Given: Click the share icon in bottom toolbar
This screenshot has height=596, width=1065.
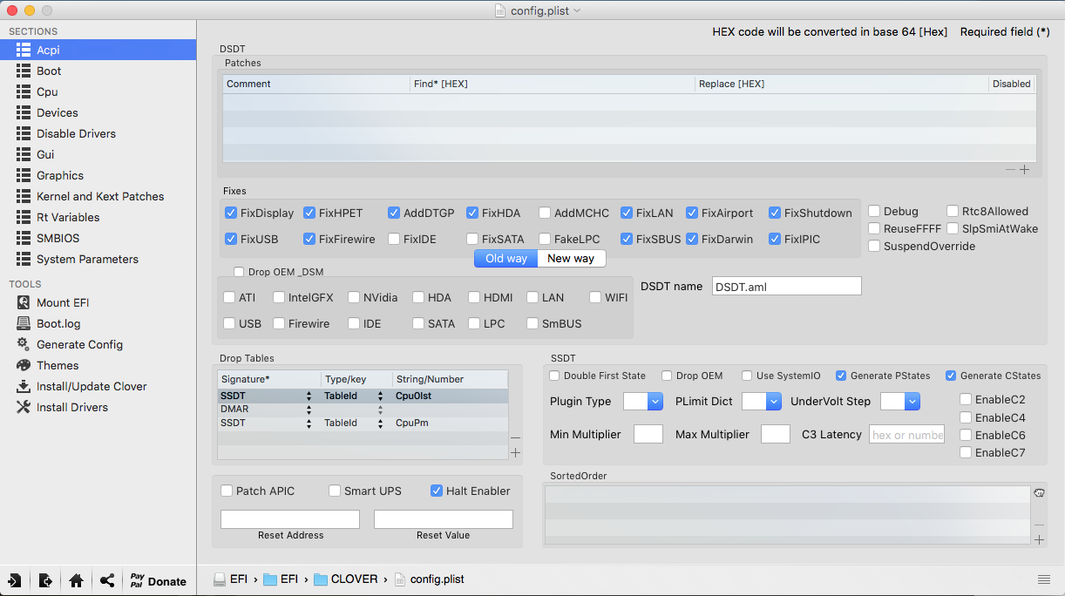Looking at the screenshot, I should coord(106,580).
